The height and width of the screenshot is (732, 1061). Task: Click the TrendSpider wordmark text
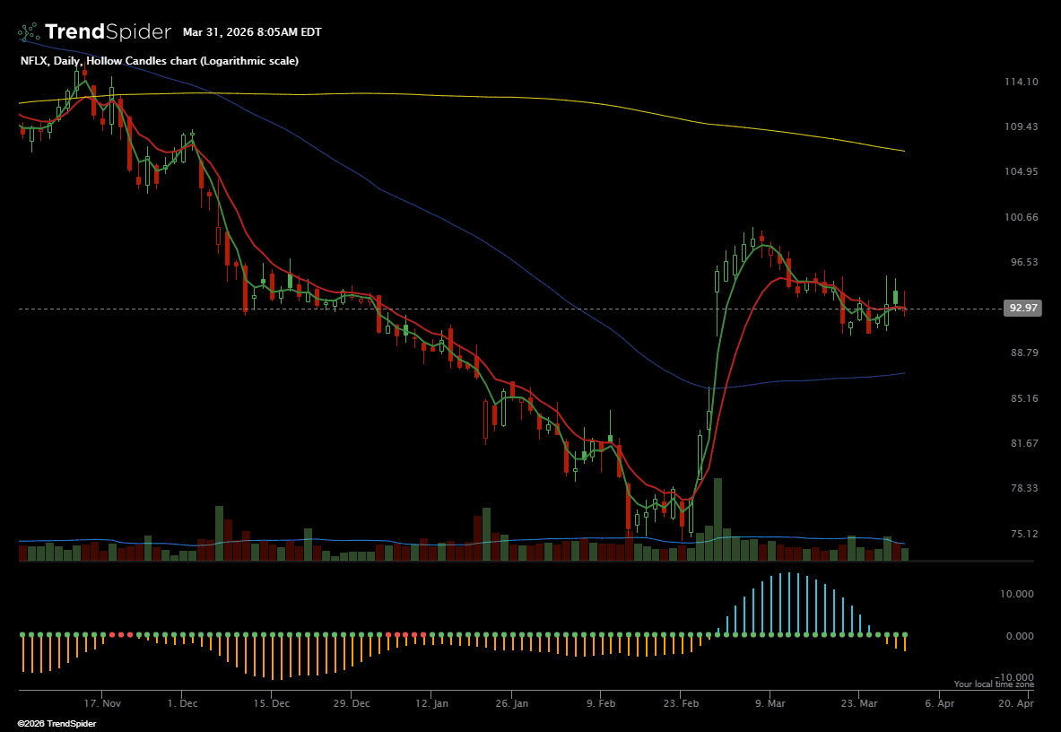click(108, 32)
